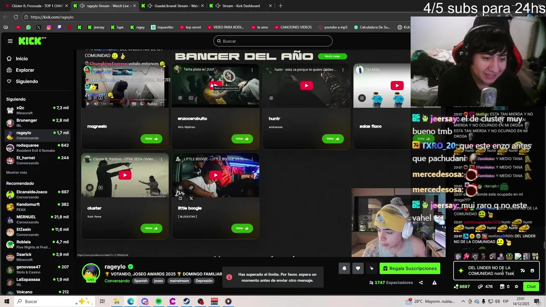Viewport: 546px width, 307px height.
Task: Open Steam from the Windows taskbar
Action: 186,301
